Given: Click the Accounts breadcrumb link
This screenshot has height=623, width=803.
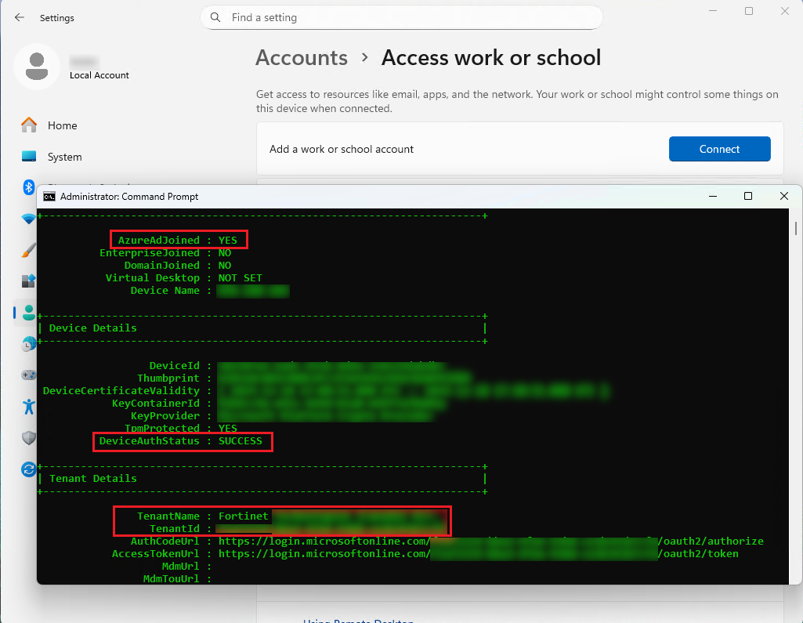Looking at the screenshot, I should point(301,57).
